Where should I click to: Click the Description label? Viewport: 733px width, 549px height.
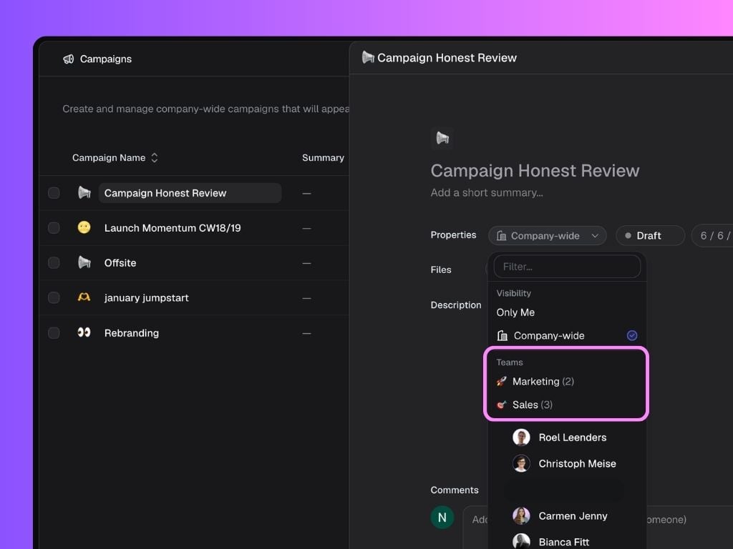(x=456, y=305)
